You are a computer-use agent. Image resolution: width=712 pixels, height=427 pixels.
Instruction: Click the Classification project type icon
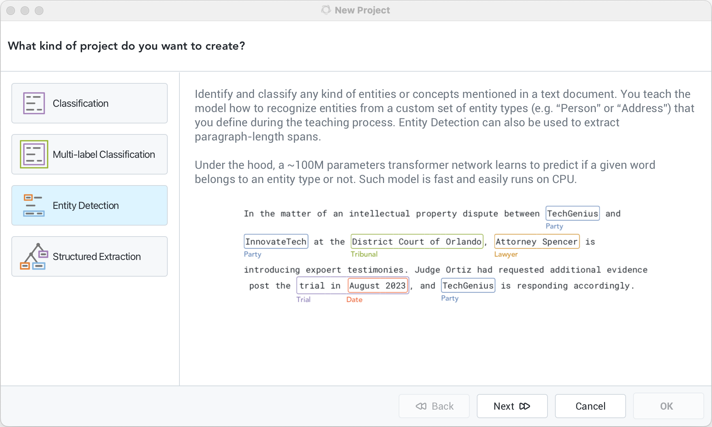[x=34, y=103]
